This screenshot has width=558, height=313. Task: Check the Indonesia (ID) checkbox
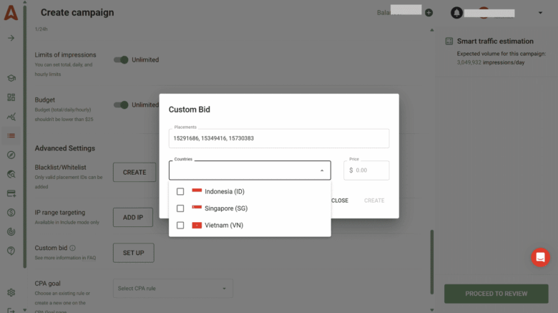pos(180,191)
